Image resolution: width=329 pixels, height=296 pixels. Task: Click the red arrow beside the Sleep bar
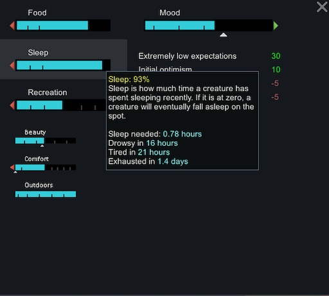tap(12, 65)
